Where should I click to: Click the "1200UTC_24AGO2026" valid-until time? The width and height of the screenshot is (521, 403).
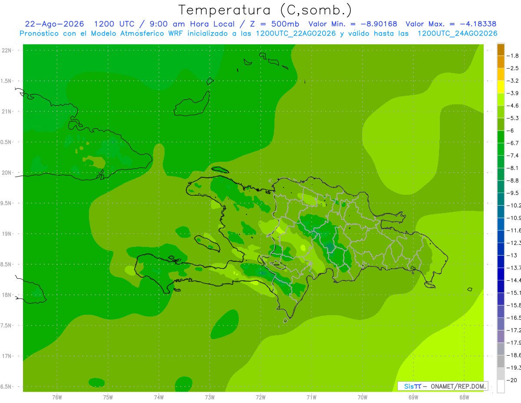pos(457,33)
